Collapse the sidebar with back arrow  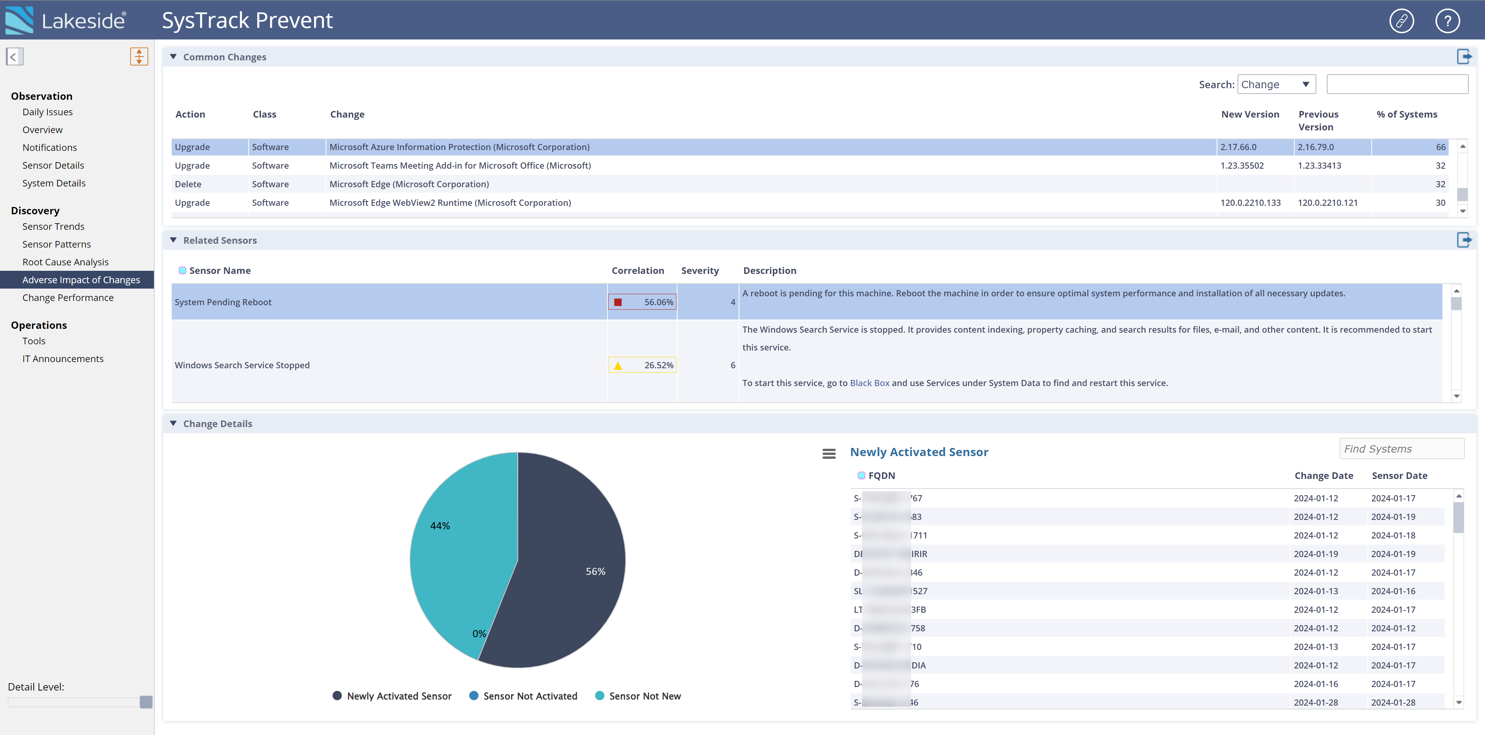pyautogui.click(x=14, y=56)
